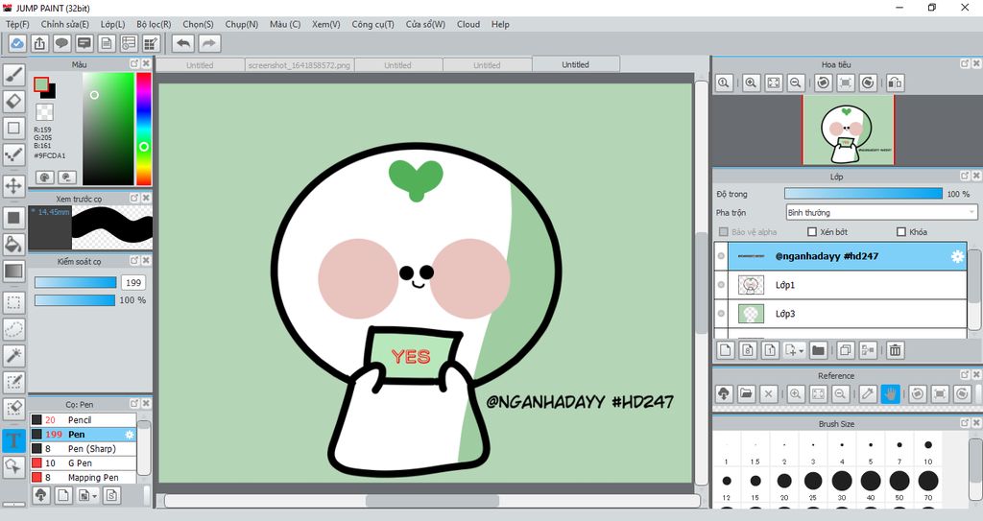Screen dimensions: 983x521
Task: Select the Magic Wand tool
Action: [x=13, y=355]
